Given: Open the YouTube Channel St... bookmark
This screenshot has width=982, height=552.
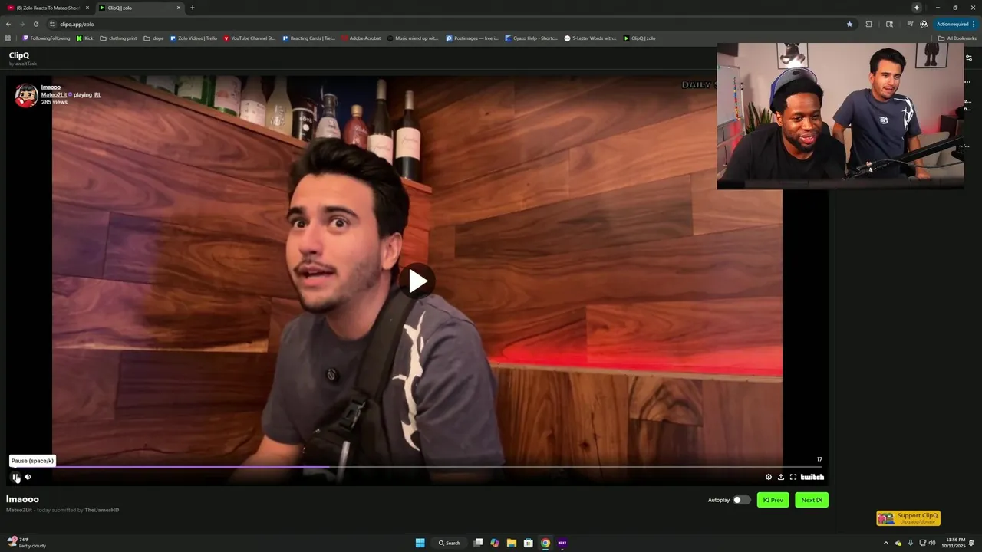Looking at the screenshot, I should click(x=249, y=38).
